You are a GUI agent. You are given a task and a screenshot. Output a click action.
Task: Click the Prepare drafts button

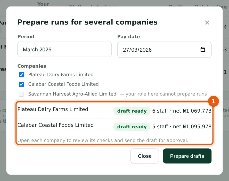tap(187, 156)
